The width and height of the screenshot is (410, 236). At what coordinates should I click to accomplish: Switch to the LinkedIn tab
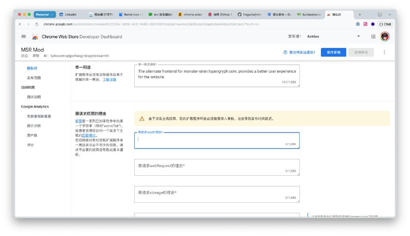pos(71,15)
